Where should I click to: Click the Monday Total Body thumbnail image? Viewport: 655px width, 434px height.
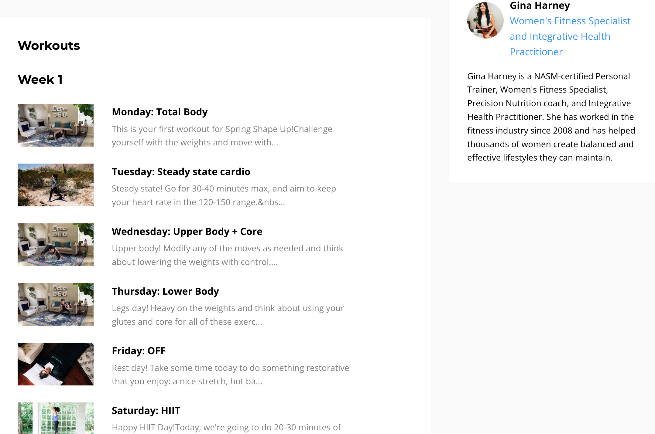click(x=56, y=125)
